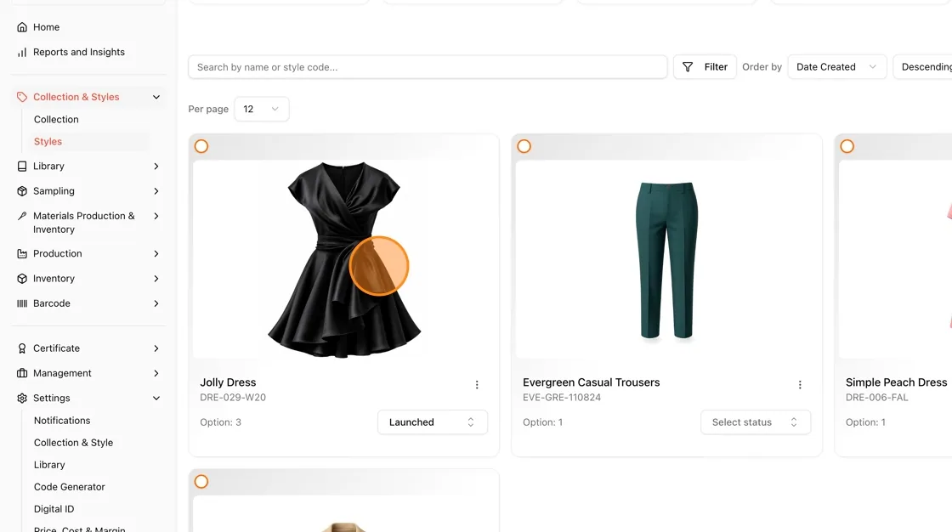This screenshot has height=532, width=952.
Task: Open the Per page 12 dropdown
Action: pyautogui.click(x=262, y=110)
